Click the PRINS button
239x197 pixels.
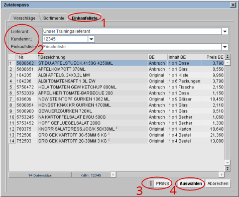[x=160, y=183]
